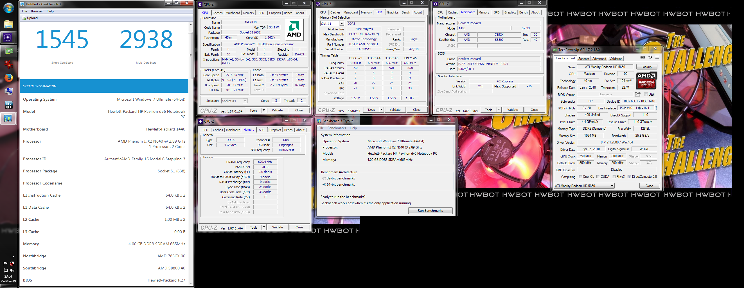Launch Firefox from the taskbar
Screen dimensions: 744x288
point(8,78)
